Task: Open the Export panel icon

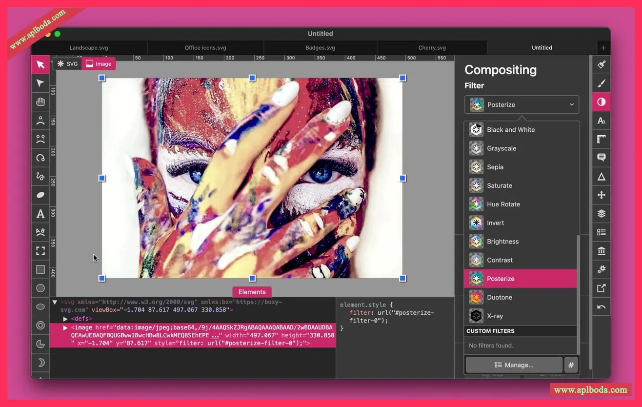Action: 602,288
